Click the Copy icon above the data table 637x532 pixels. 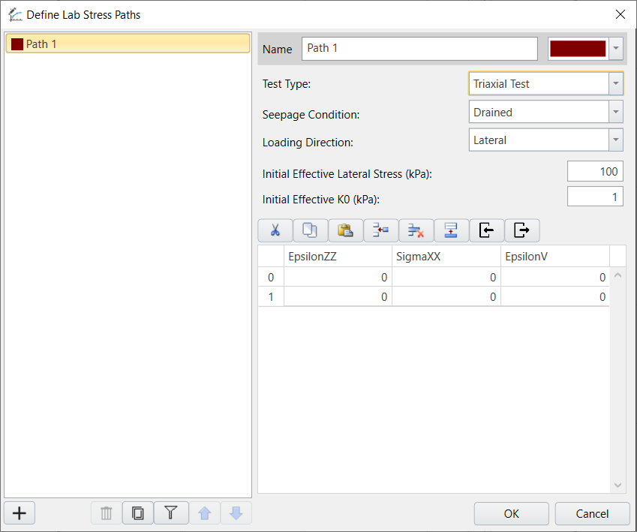[310, 230]
